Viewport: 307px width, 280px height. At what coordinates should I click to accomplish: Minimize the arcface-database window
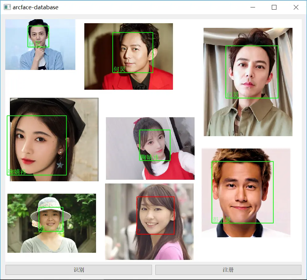[x=253, y=7]
